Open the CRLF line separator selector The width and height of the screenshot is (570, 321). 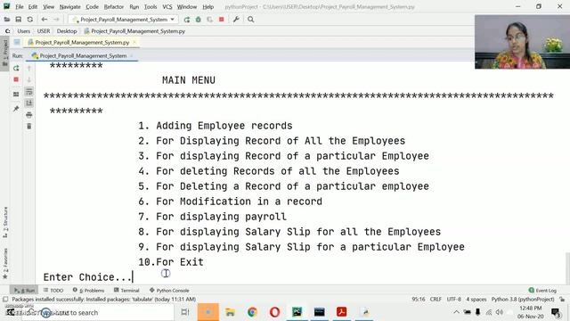(x=436, y=300)
